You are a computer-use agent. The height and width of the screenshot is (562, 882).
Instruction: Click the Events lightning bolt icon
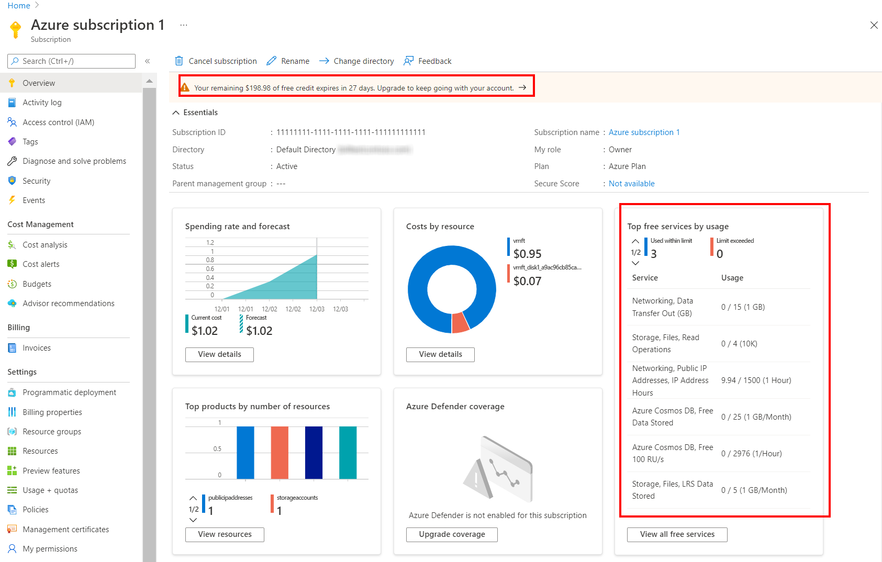point(12,200)
